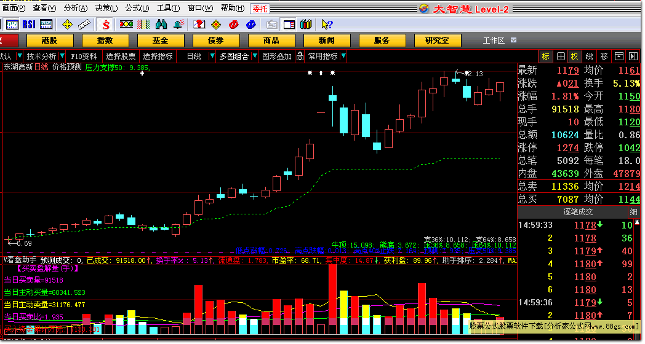Viewport: 645px width, 344px height.
Task: Click the context help pointer icon
Action: tap(327, 25)
